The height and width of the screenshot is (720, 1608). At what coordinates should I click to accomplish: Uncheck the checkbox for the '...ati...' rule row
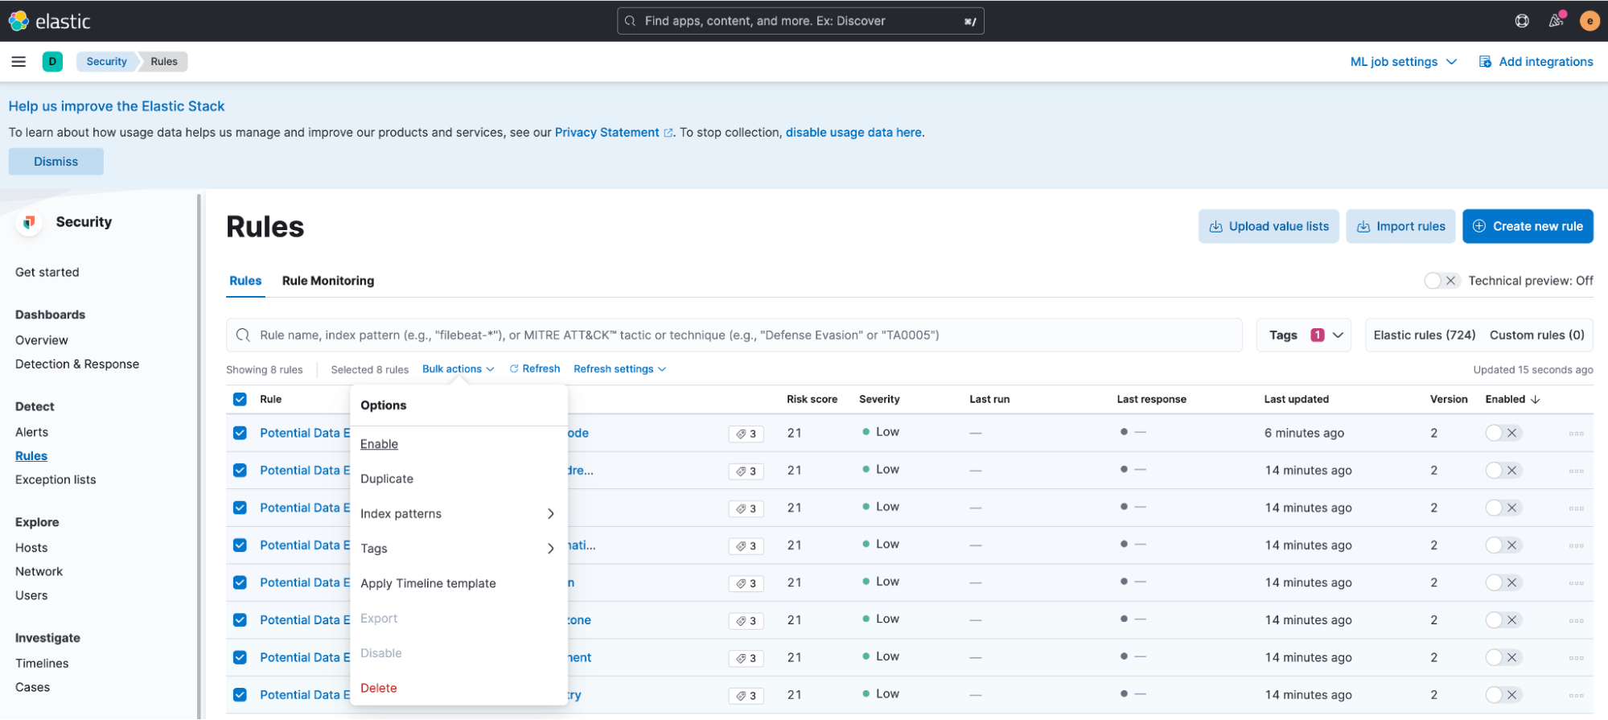pyautogui.click(x=240, y=545)
